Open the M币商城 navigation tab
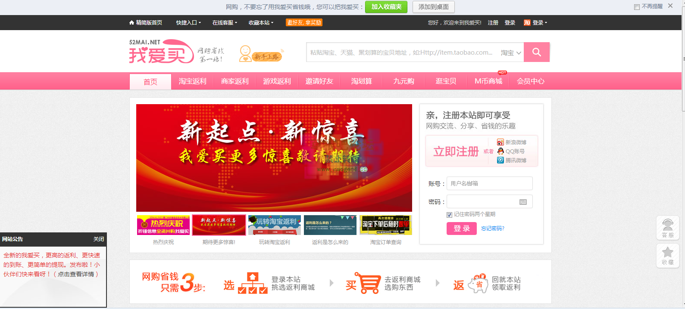The height and width of the screenshot is (309, 685). (x=488, y=81)
